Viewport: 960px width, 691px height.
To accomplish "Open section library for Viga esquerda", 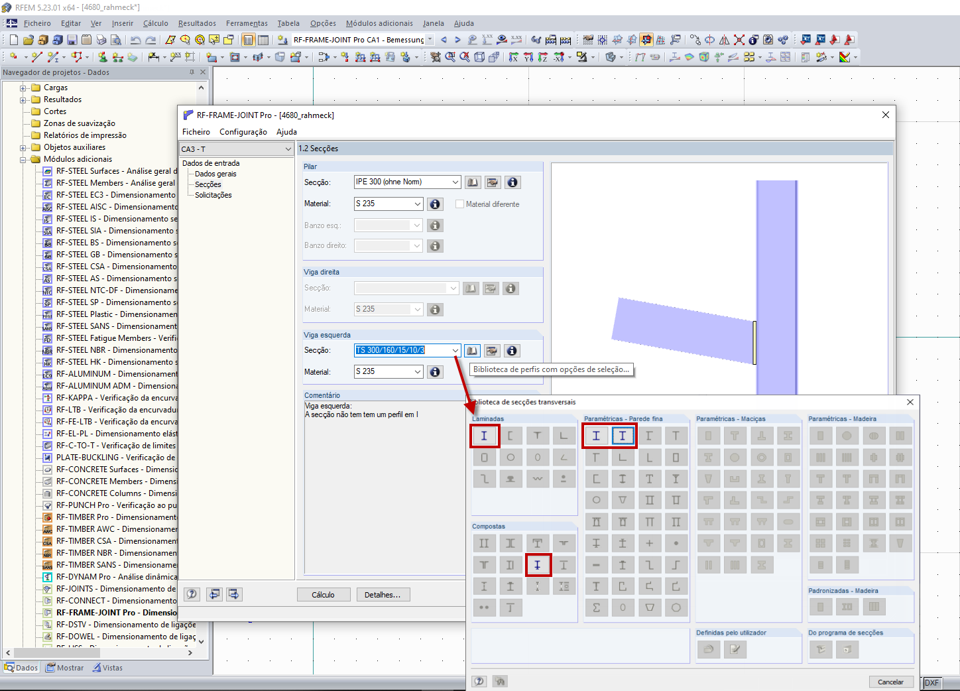I will click(x=472, y=351).
